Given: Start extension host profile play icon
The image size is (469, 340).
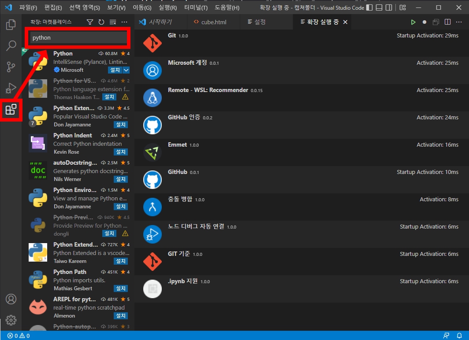Looking at the screenshot, I should coord(413,22).
